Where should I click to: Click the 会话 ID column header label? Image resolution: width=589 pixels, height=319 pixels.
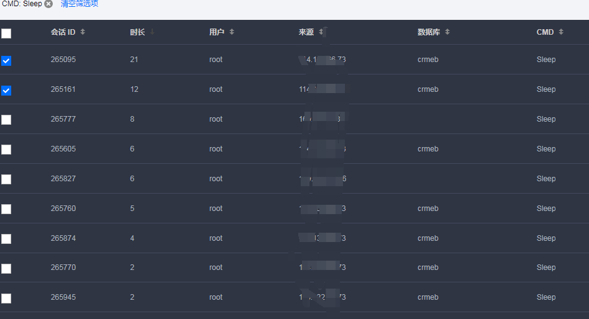pos(63,32)
